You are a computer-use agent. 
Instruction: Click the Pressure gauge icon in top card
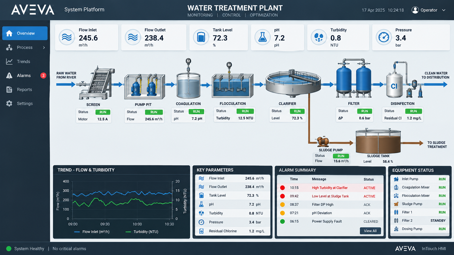pyautogui.click(x=384, y=37)
